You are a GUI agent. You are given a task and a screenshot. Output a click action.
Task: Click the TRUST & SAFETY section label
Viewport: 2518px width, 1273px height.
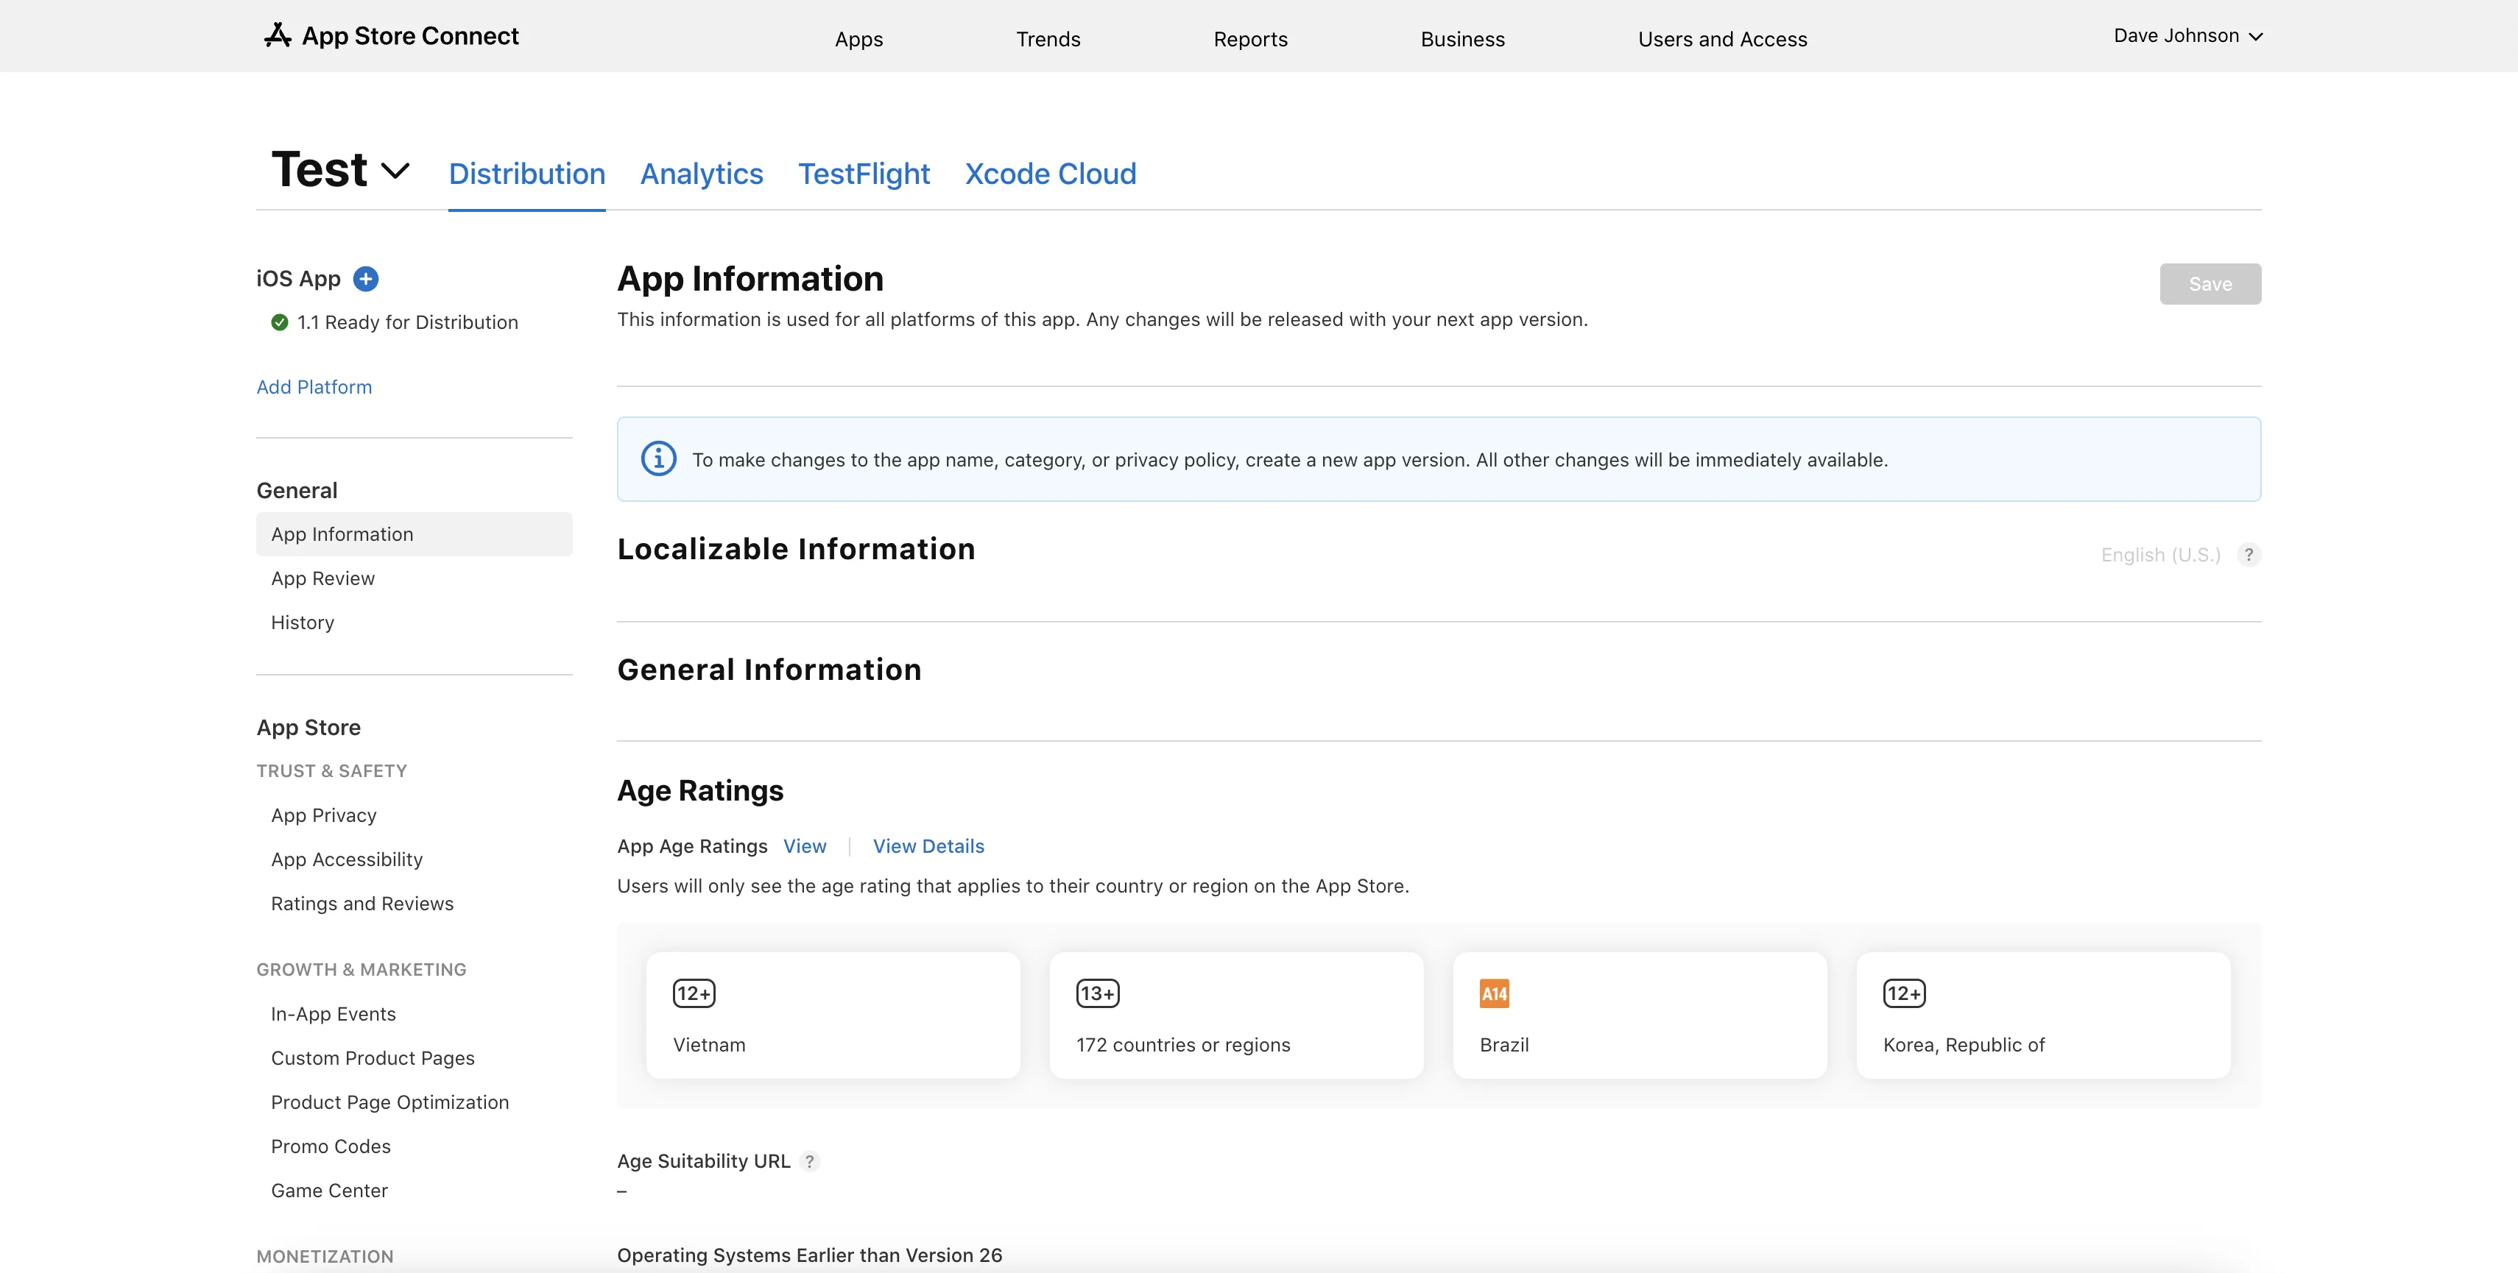[x=331, y=771]
